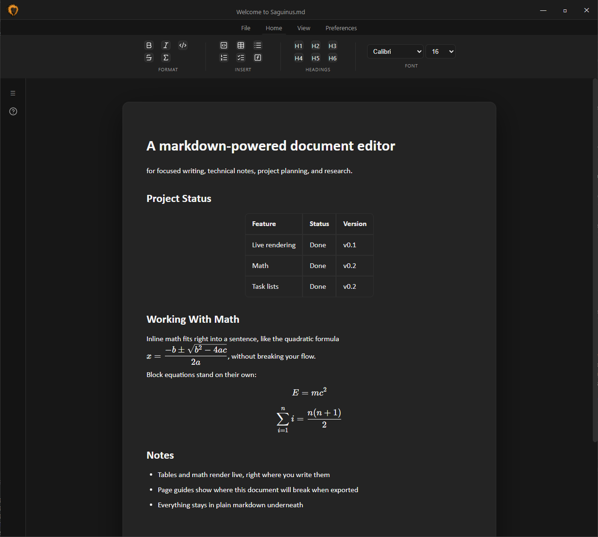Click the 'v0.1' version cell
The image size is (598, 537).
tap(355, 245)
